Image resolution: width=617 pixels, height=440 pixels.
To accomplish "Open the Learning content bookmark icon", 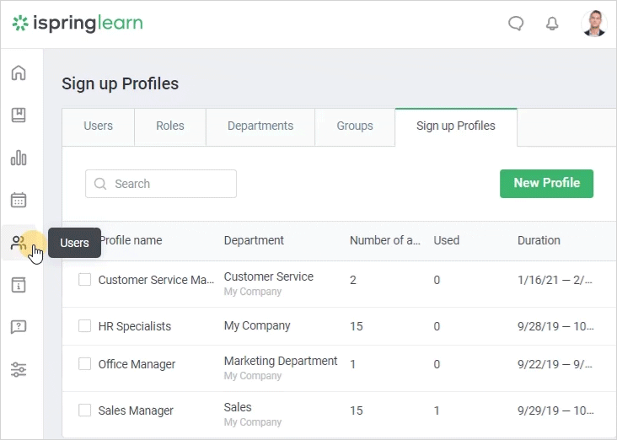I will [19, 115].
